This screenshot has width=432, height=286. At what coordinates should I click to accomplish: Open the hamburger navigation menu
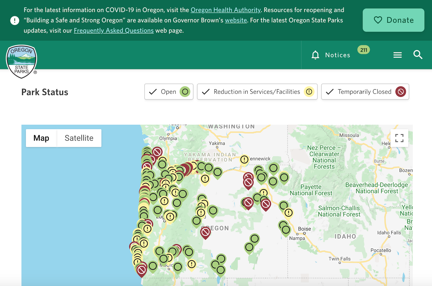(x=397, y=55)
